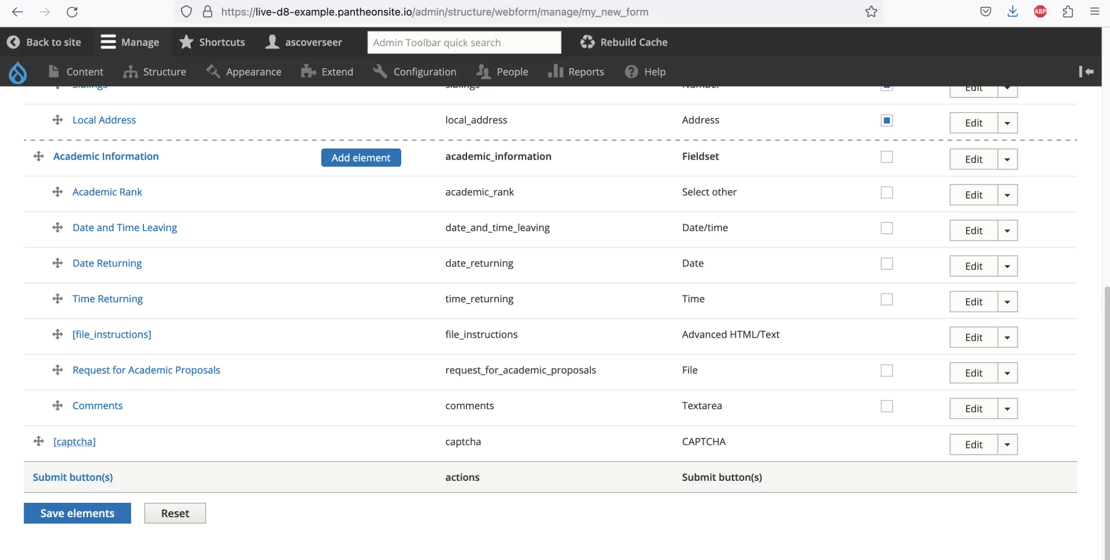Open the People admin menu
Viewport: 1110px width, 560px height.
tap(502, 72)
